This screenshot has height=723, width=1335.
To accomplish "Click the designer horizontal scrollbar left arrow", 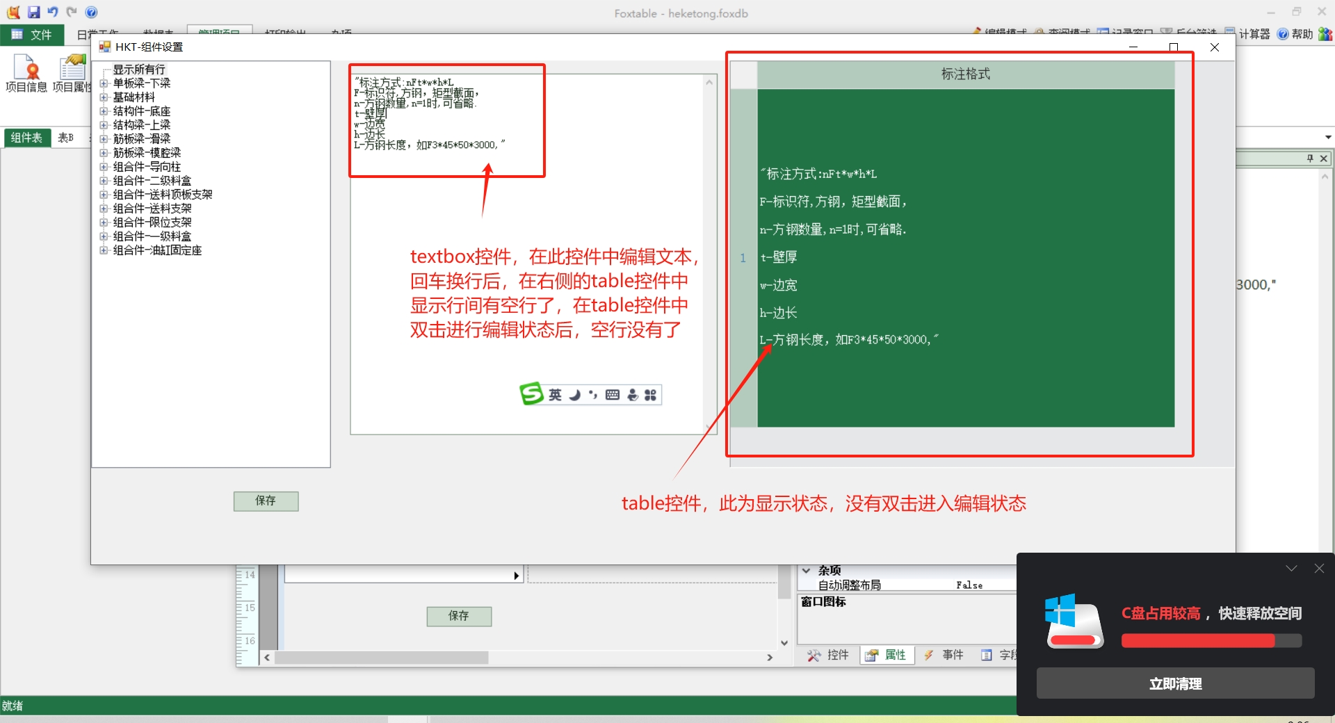I will pos(267,658).
